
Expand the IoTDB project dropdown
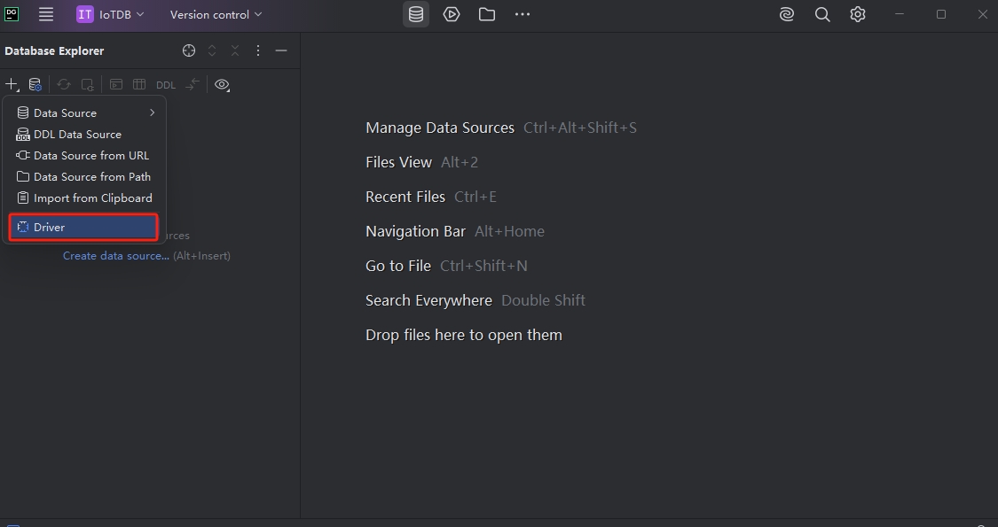[x=111, y=14]
